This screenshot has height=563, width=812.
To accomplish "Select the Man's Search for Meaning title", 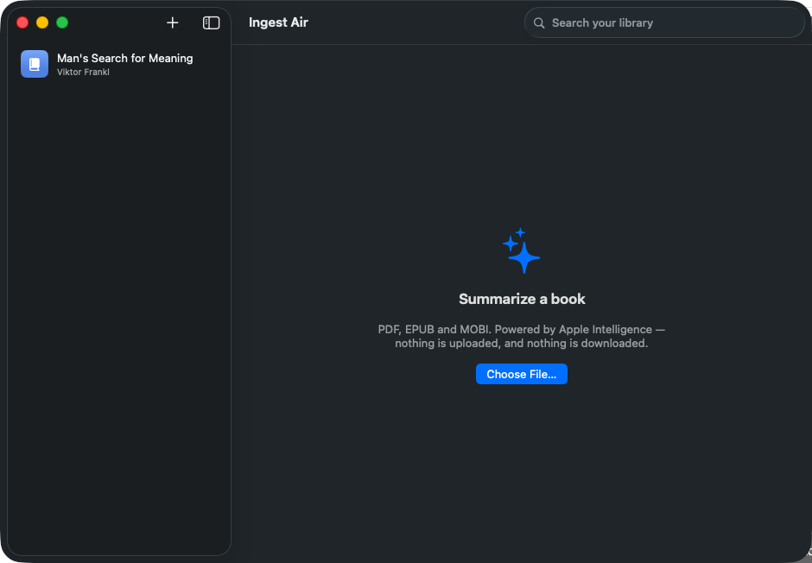I will [124, 59].
